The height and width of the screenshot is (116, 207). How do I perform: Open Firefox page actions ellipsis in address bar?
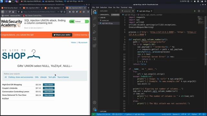[58, 12]
